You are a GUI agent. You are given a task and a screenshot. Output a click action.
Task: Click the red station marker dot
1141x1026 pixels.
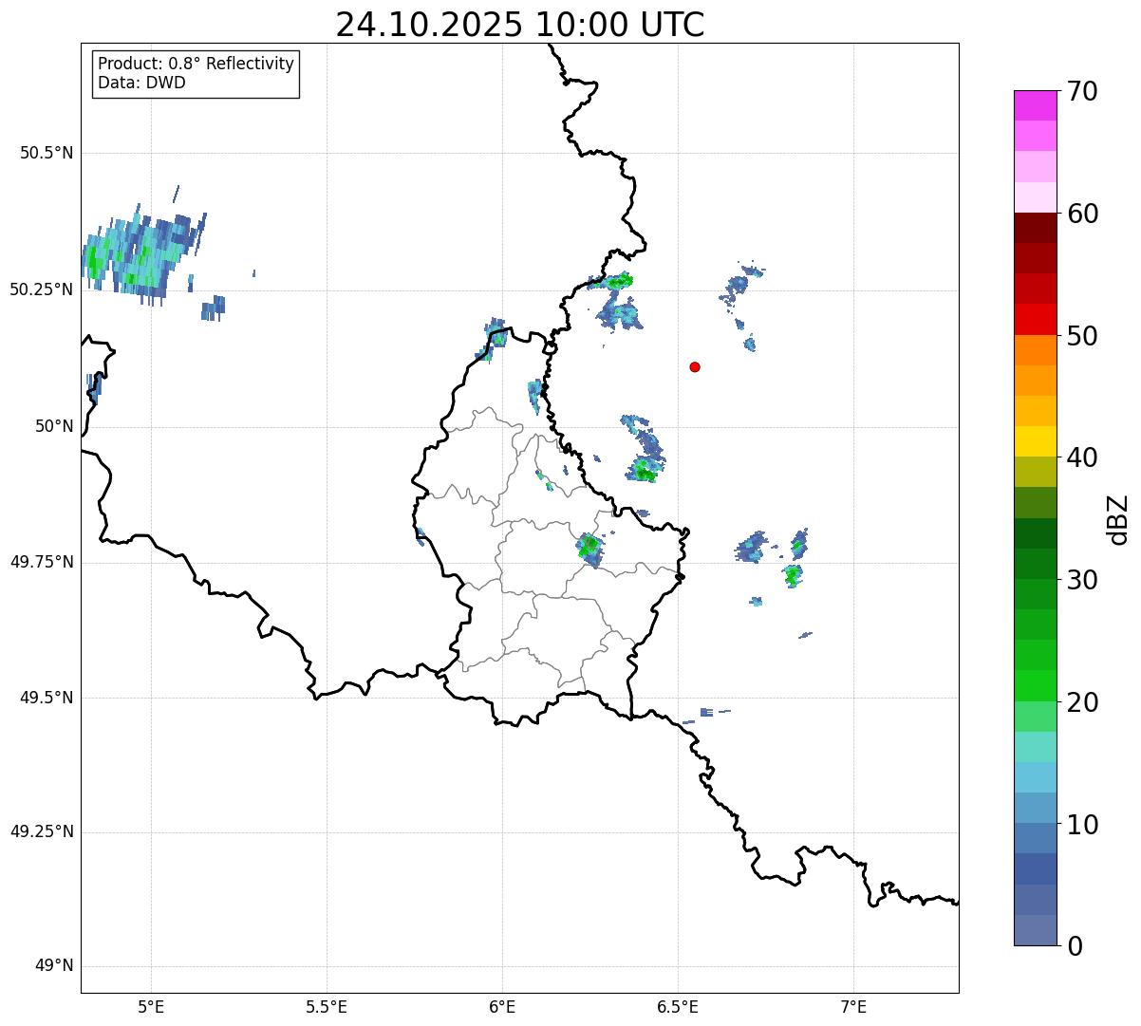695,366
